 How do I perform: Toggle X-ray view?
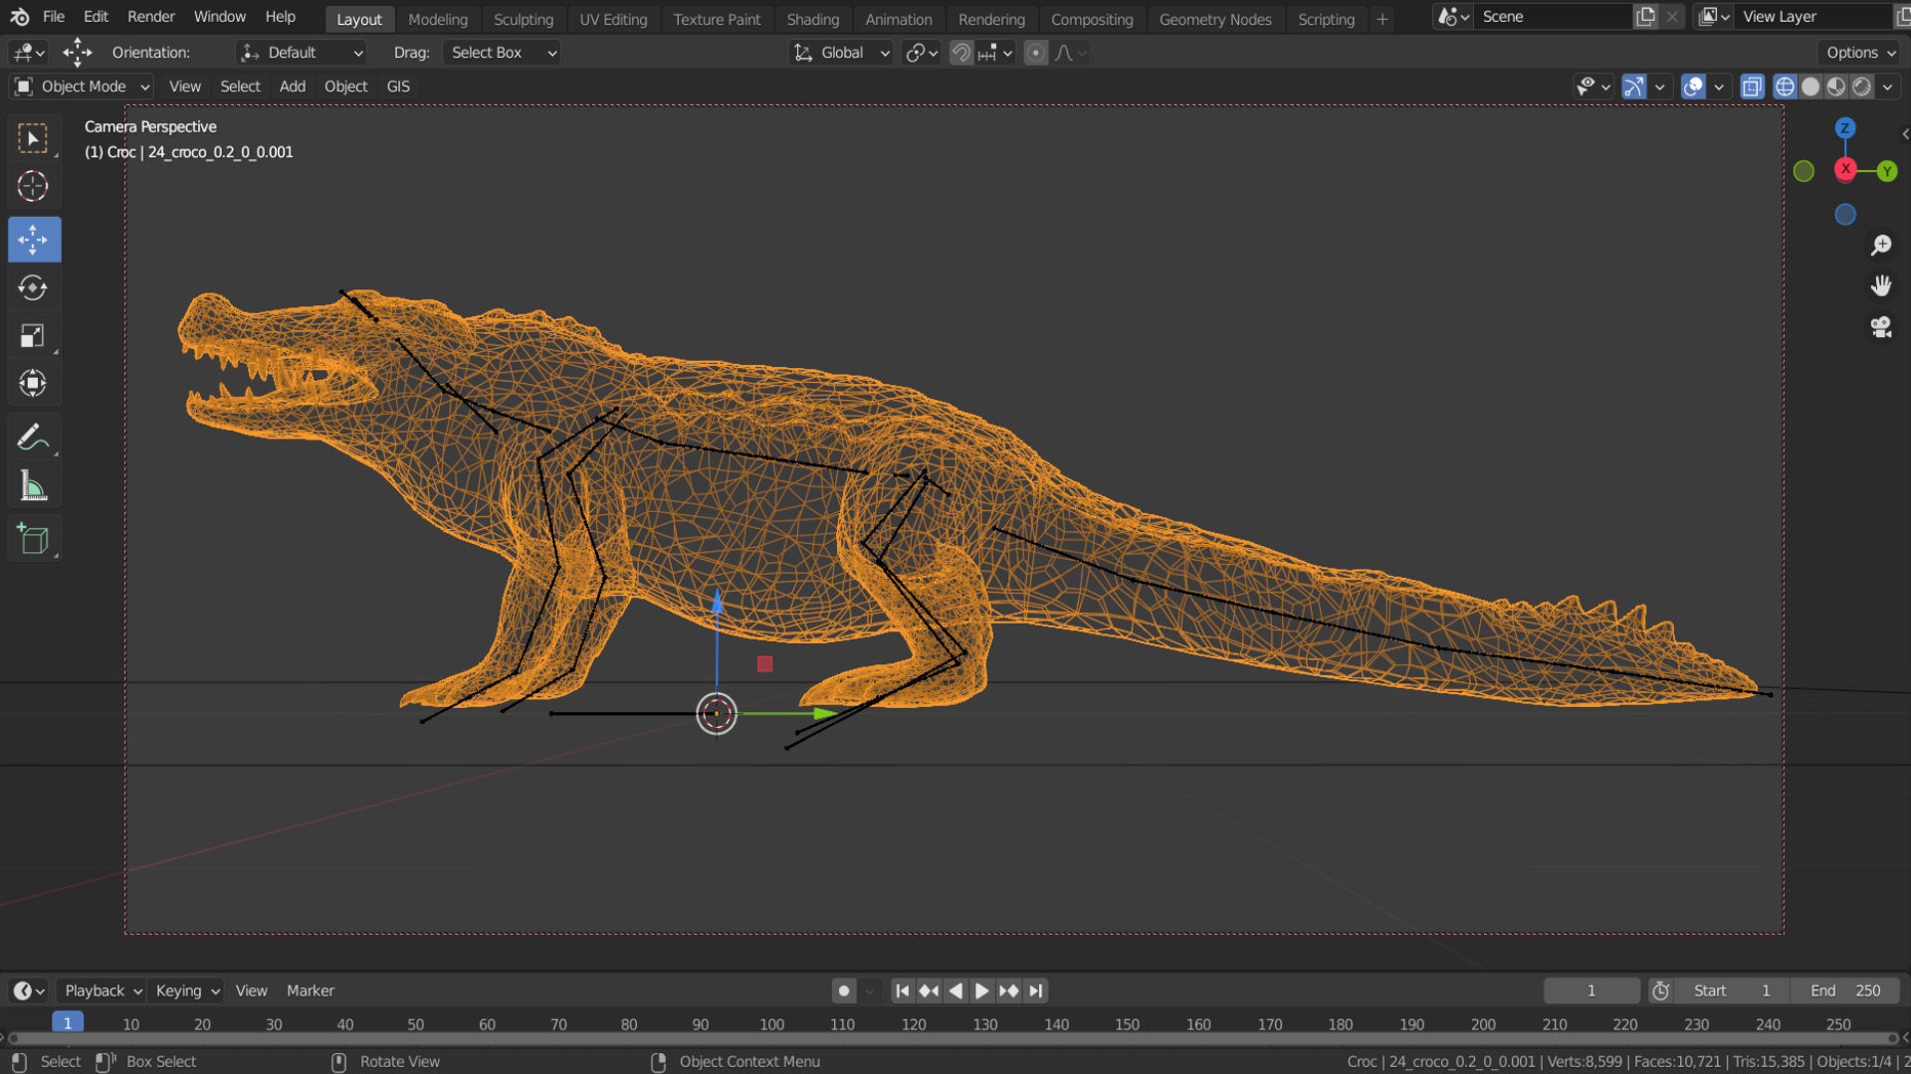(1752, 87)
